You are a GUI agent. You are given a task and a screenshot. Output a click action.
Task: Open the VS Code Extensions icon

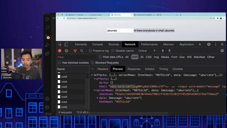[x=47, y=54]
